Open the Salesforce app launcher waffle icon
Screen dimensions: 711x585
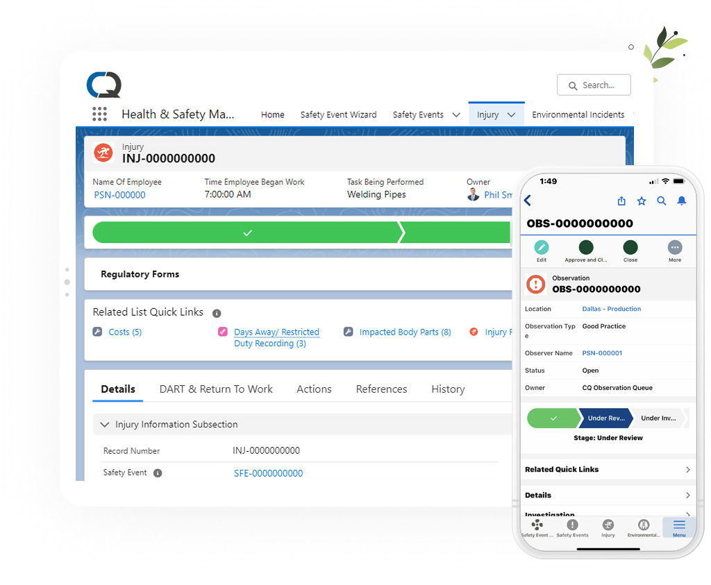click(x=100, y=114)
